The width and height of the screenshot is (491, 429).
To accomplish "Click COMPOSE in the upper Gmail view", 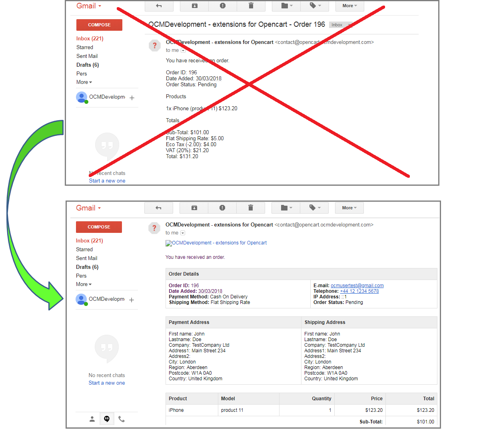I will 99,25.
